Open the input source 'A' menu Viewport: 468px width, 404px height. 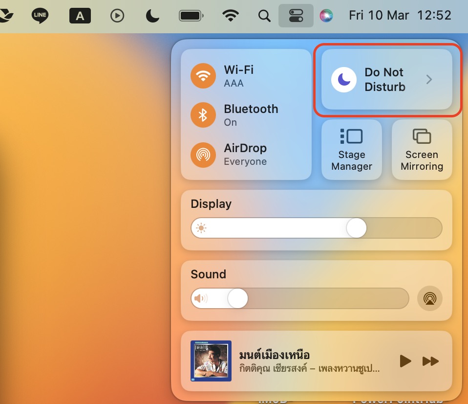[x=80, y=16]
